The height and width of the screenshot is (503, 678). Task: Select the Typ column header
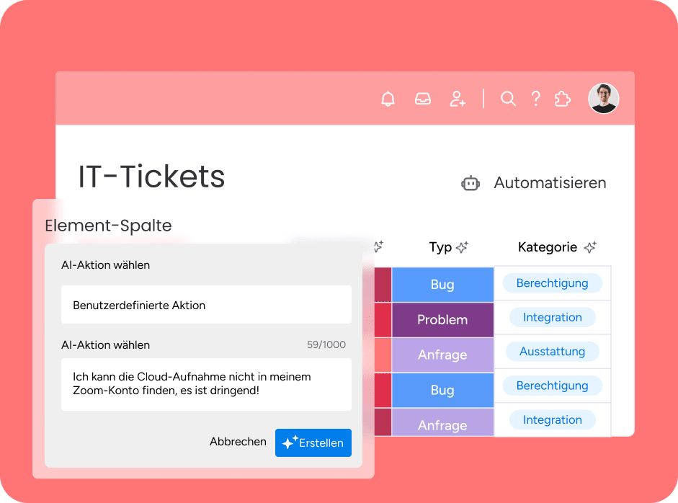coord(440,247)
